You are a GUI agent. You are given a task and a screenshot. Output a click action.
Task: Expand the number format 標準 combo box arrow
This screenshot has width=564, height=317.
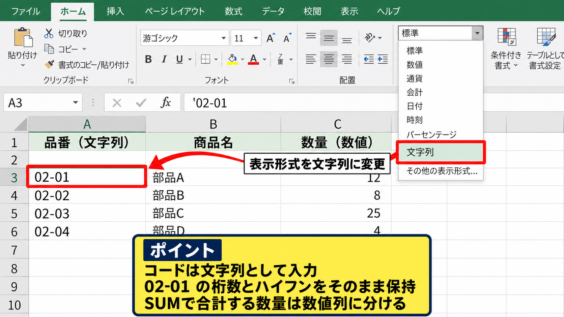click(x=477, y=33)
